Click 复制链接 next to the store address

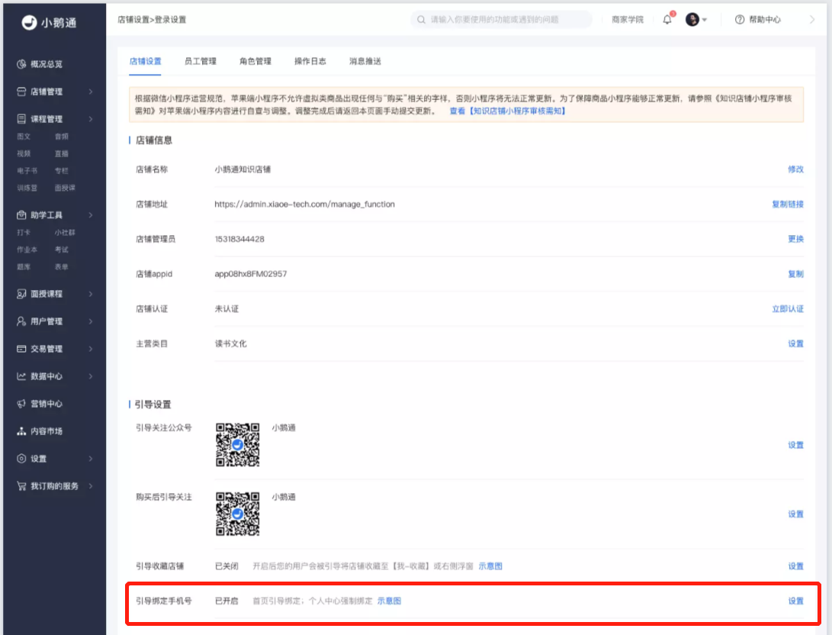click(x=788, y=204)
